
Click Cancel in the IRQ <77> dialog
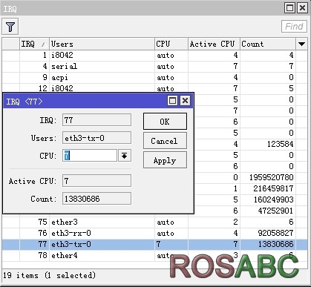(x=165, y=141)
